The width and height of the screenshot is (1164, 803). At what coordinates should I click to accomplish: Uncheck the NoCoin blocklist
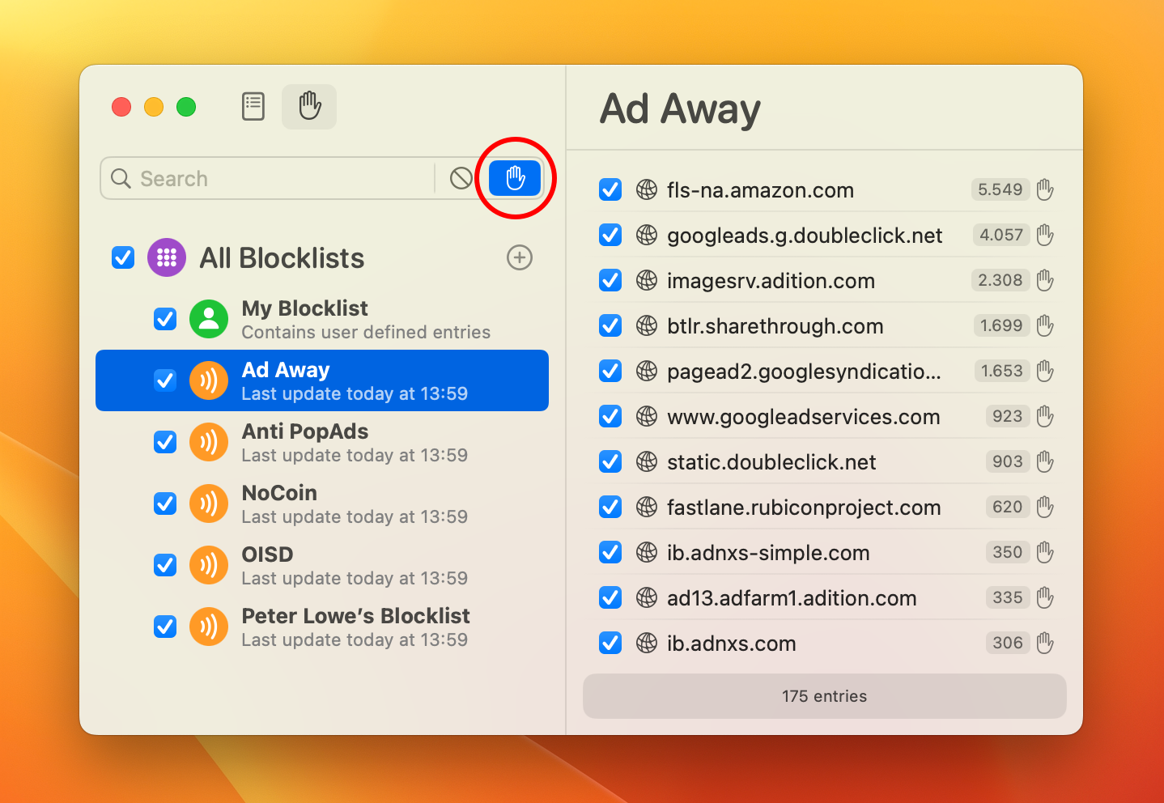165,503
